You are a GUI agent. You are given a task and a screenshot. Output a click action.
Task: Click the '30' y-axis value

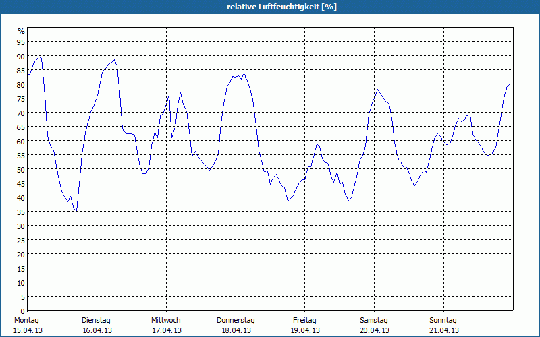coord(21,226)
